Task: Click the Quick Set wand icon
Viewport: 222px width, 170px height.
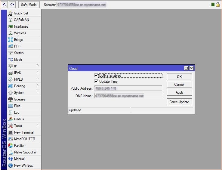Action: coord(11,13)
